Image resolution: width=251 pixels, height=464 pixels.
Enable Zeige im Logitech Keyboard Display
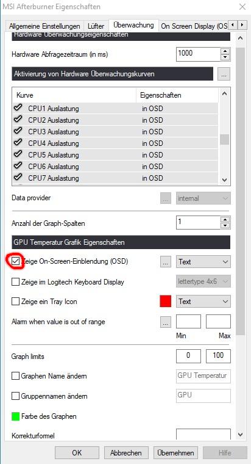(x=16, y=281)
